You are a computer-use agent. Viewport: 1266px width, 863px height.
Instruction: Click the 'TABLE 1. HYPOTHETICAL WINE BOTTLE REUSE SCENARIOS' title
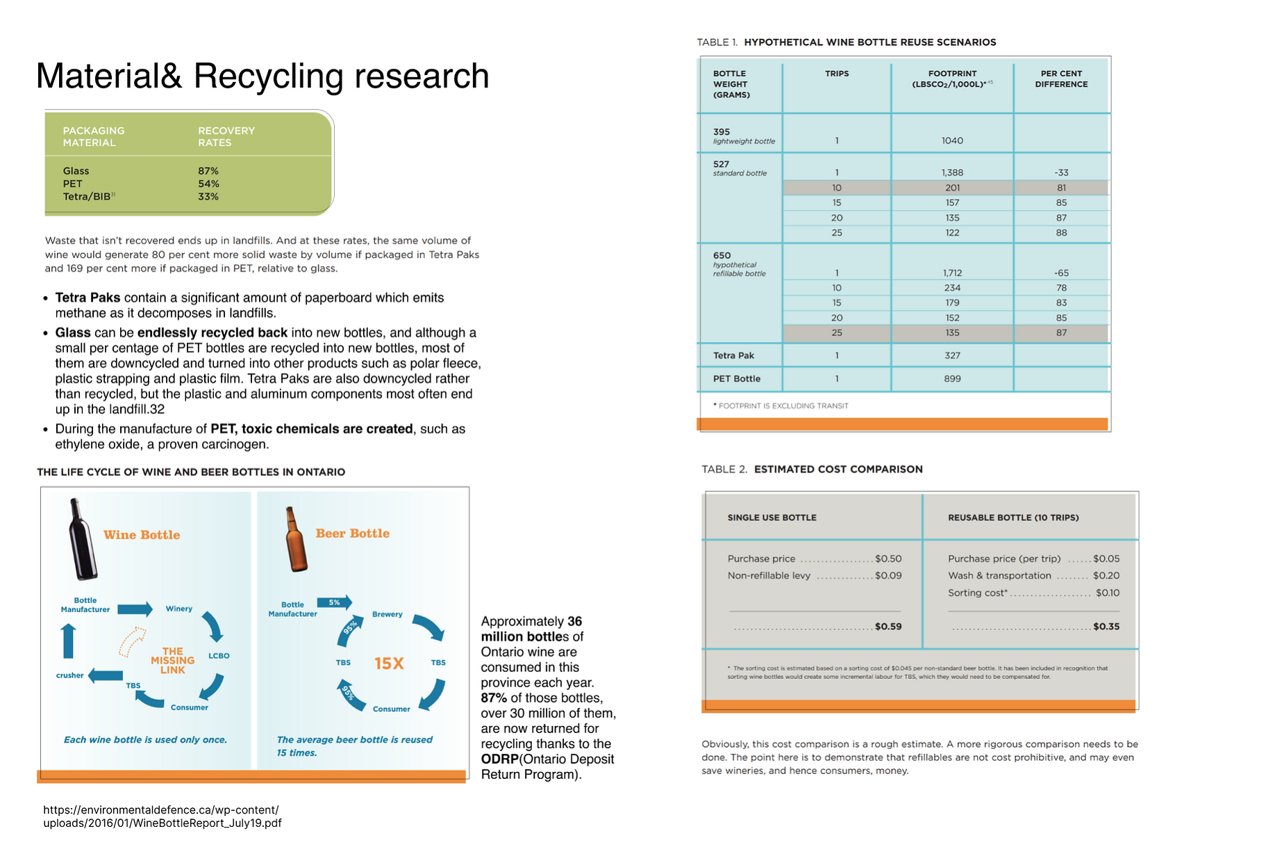(x=847, y=42)
